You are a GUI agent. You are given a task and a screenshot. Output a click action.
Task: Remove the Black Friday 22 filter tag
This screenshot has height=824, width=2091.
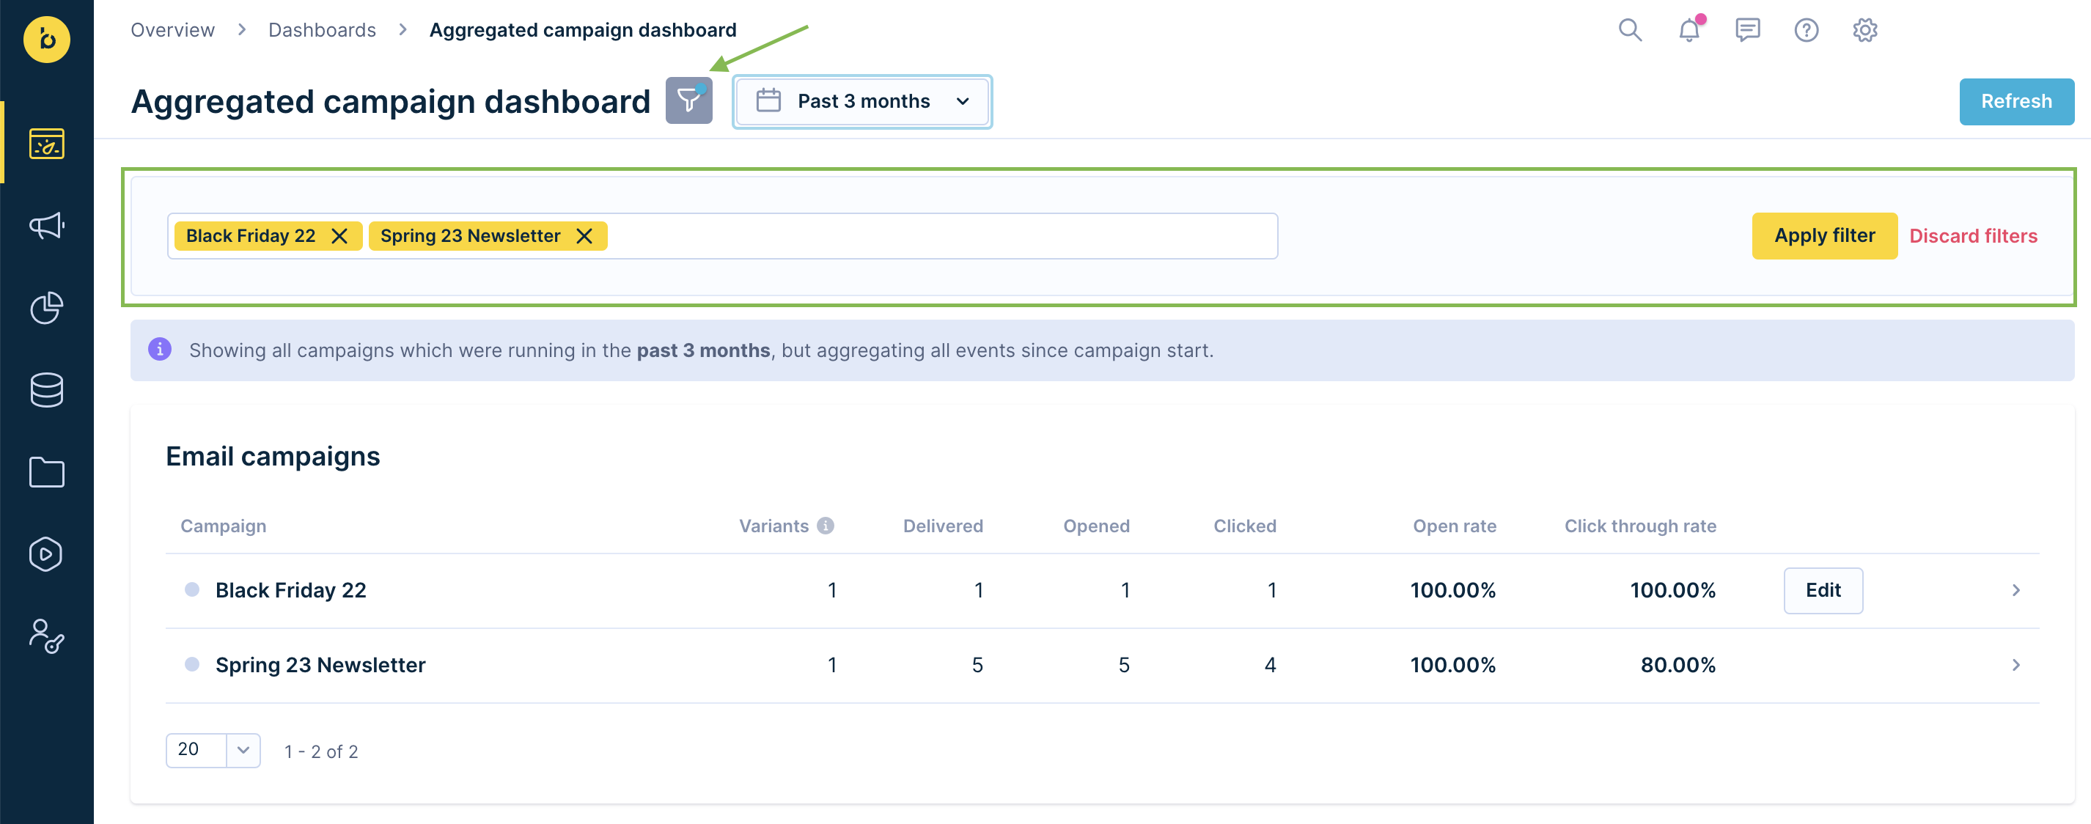click(339, 236)
